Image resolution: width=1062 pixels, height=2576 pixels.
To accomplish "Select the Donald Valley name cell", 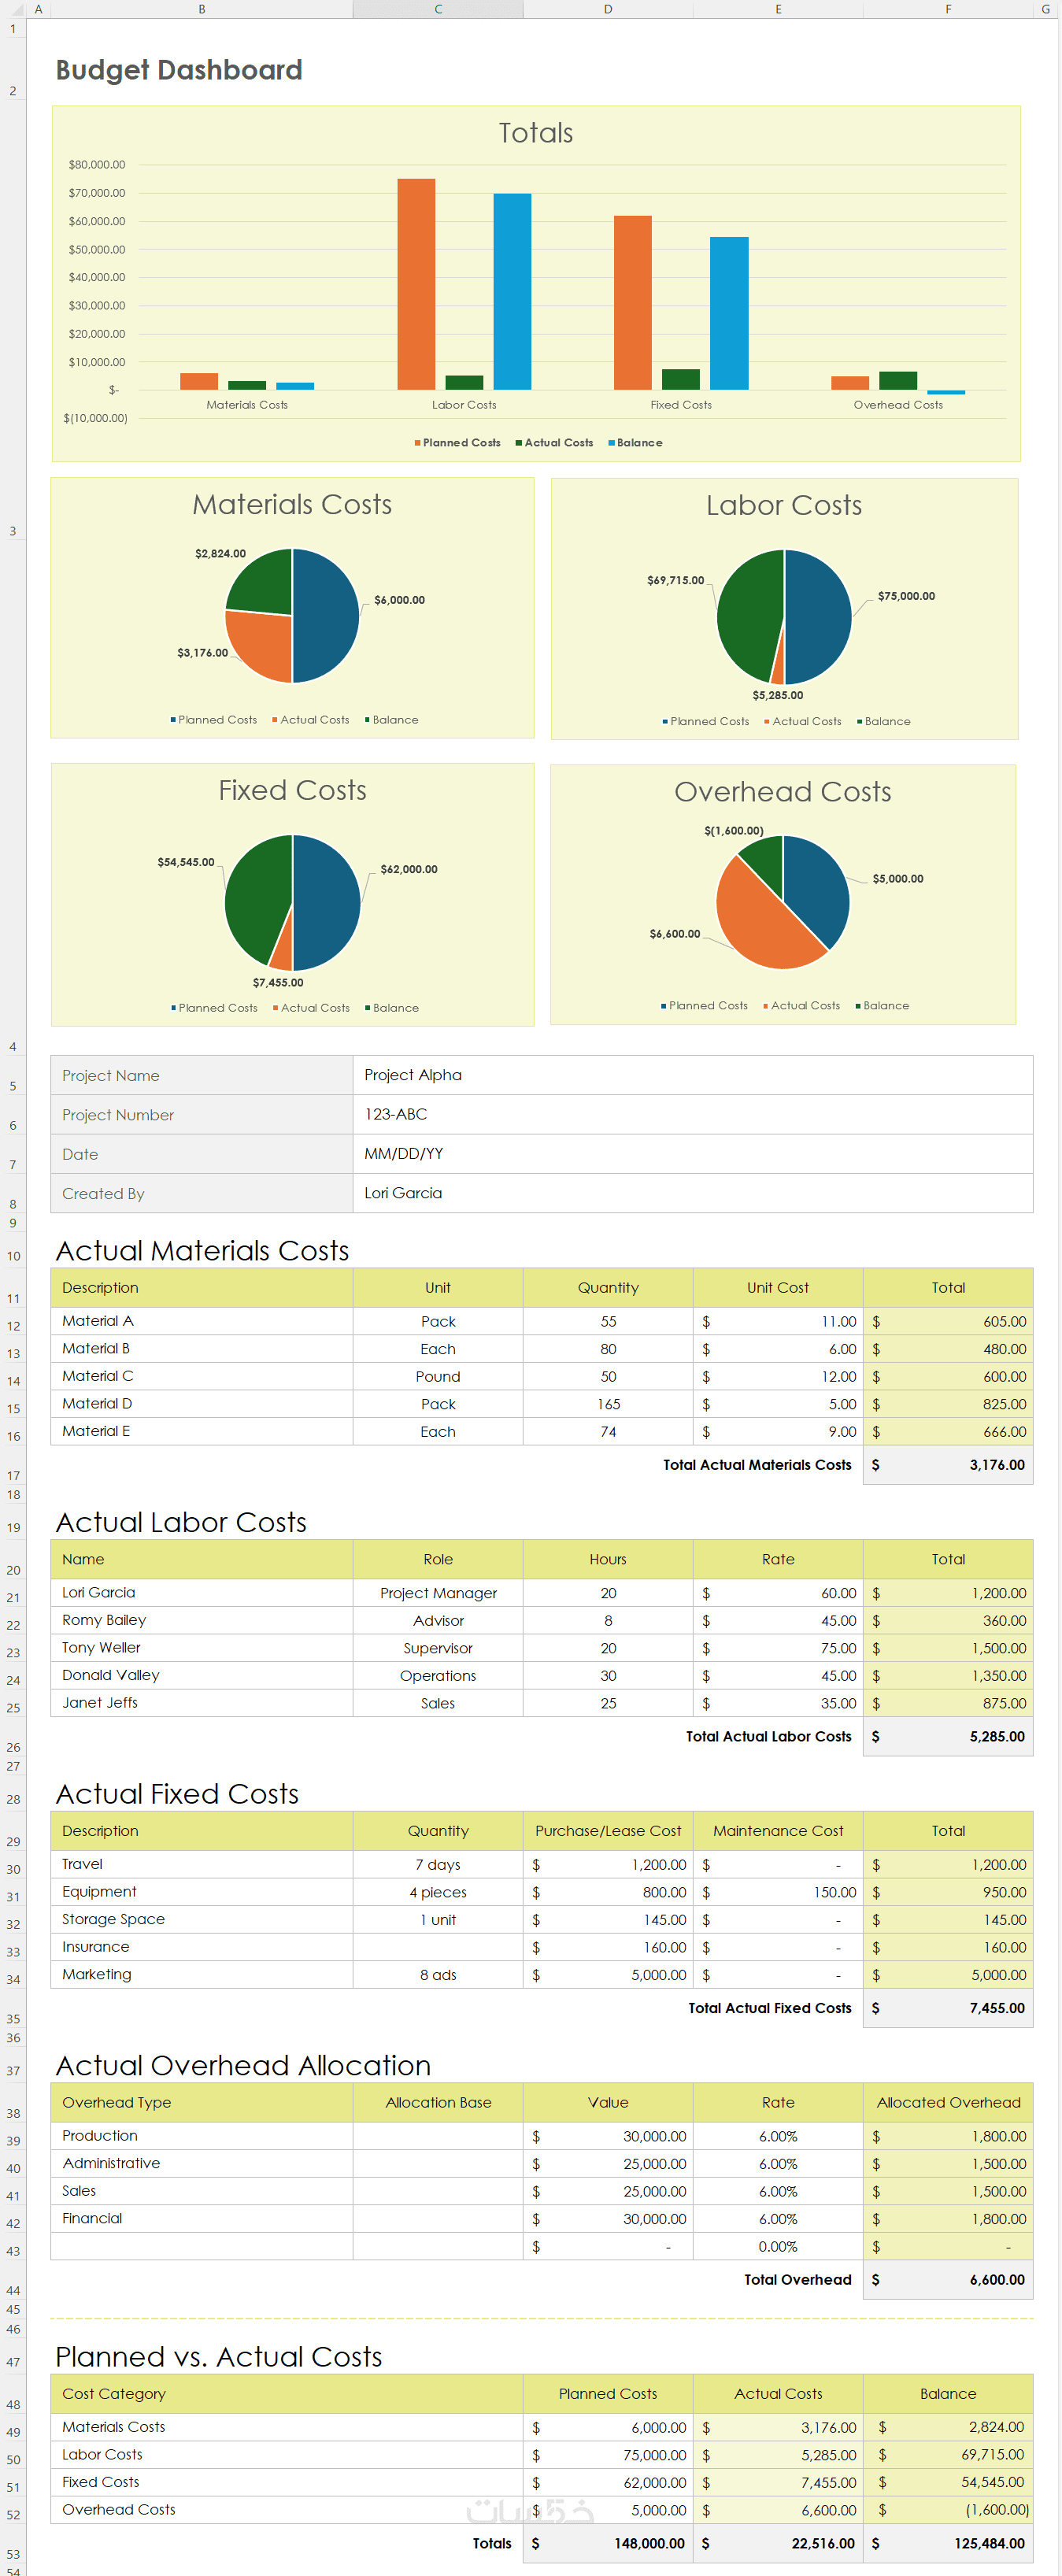I will pos(202,1675).
